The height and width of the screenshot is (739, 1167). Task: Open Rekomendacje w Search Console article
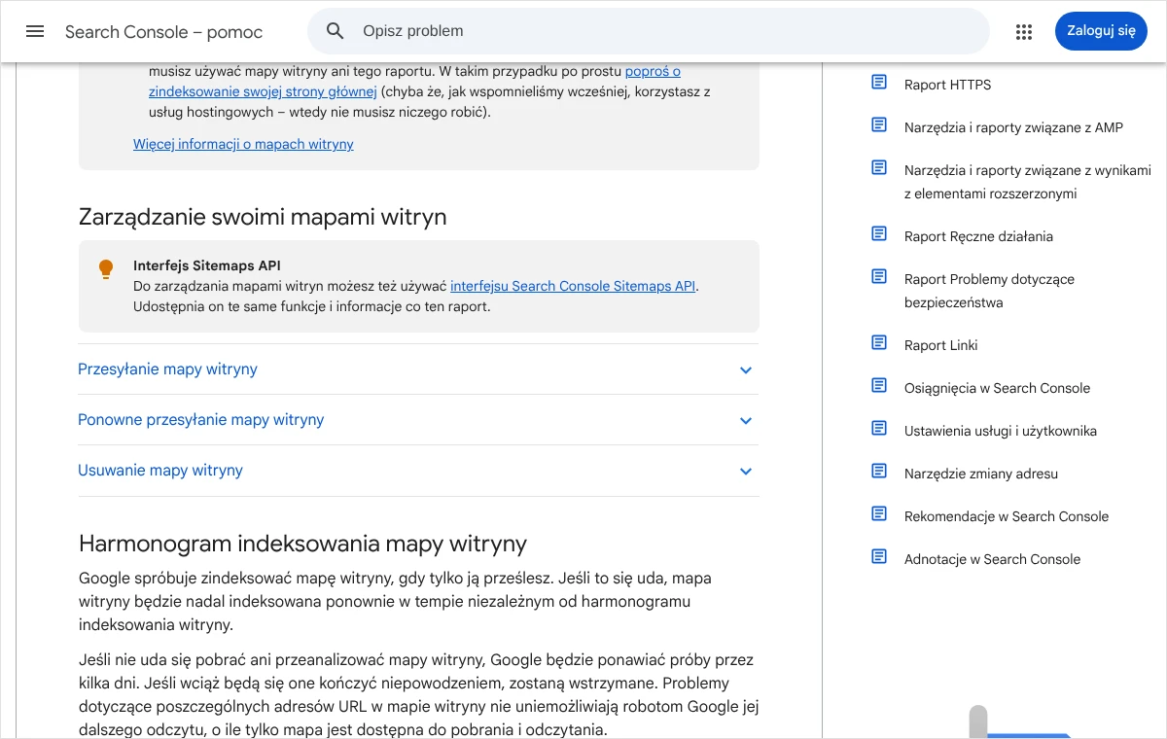pyautogui.click(x=1007, y=516)
